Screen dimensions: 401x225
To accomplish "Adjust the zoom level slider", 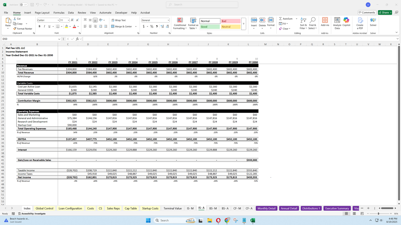I will 378,213.
